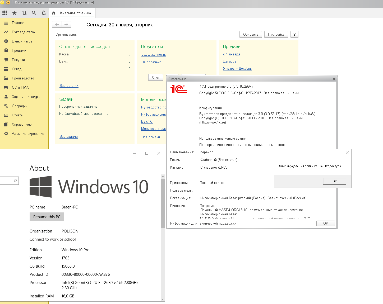Select OS Build value 15063.0

point(68,266)
